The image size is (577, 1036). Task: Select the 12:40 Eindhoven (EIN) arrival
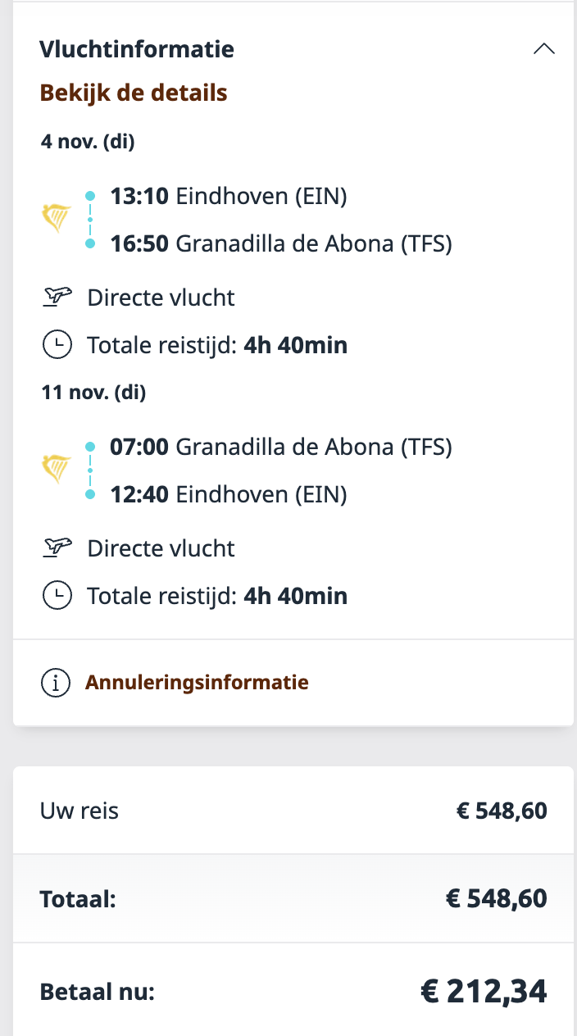[x=229, y=494]
